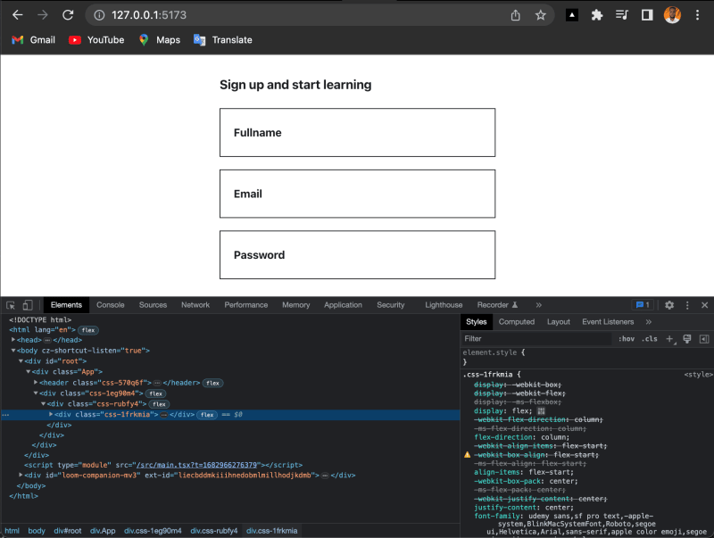Open the Extensions puzzle icon
Screen dimensions: 714x538
click(597, 15)
